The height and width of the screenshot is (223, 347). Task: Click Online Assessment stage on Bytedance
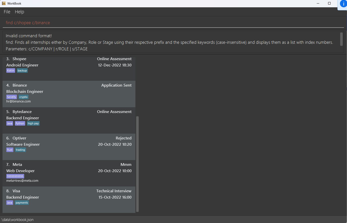point(114,112)
